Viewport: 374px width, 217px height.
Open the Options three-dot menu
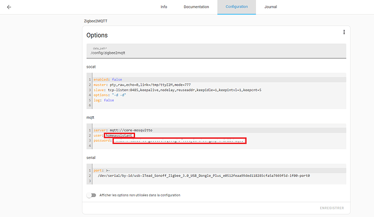[344, 32]
